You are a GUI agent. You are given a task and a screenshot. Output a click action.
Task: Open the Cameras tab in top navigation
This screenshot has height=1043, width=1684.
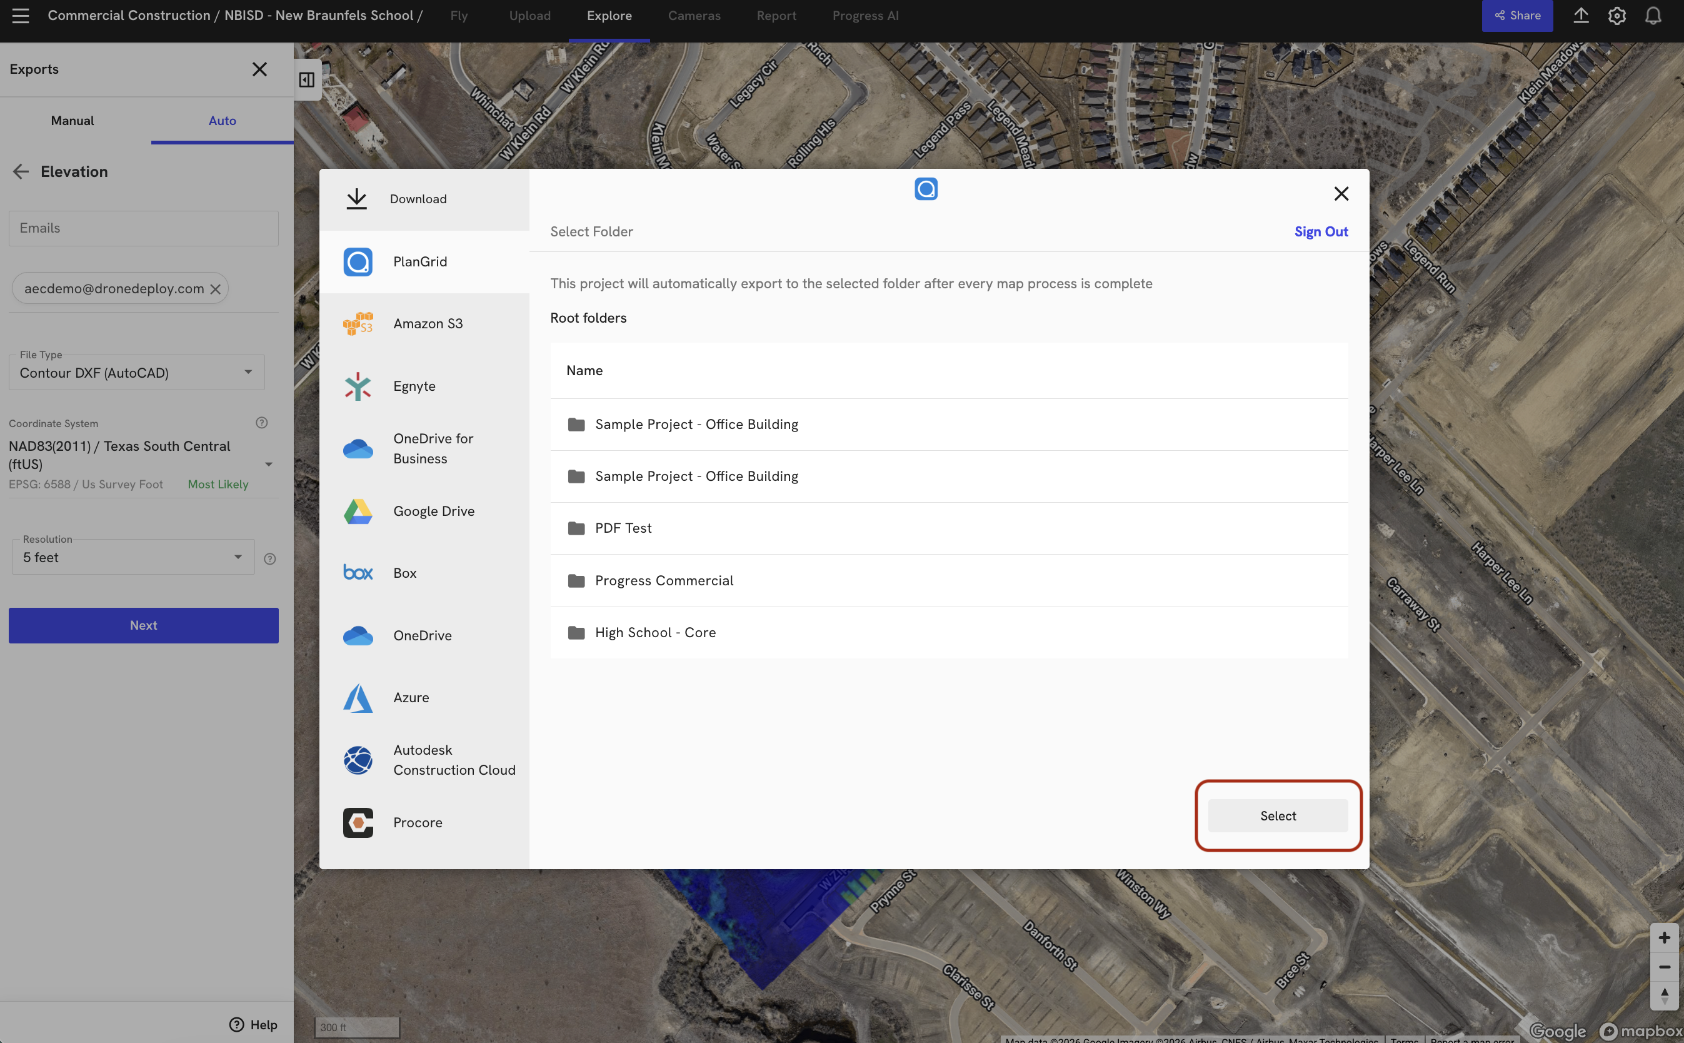pyautogui.click(x=694, y=15)
